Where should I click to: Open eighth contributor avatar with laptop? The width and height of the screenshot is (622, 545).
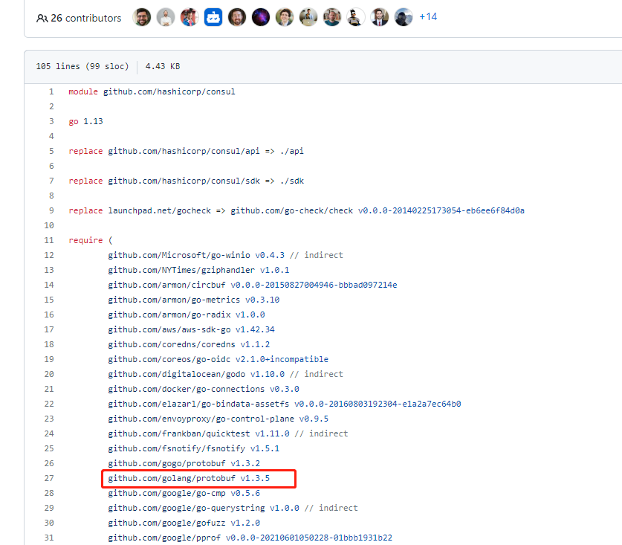[x=308, y=17]
